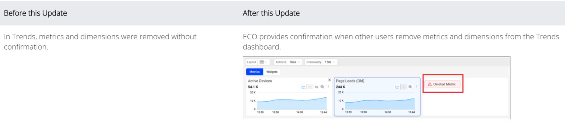Select bar chart view for Page Loads (Old)
The image size is (565, 124).
pyautogui.click(x=404, y=87)
